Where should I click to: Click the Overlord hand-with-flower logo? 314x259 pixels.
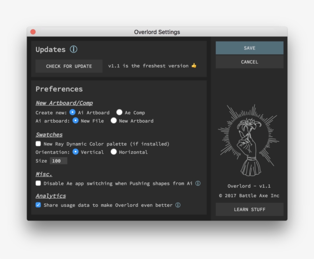(249, 140)
